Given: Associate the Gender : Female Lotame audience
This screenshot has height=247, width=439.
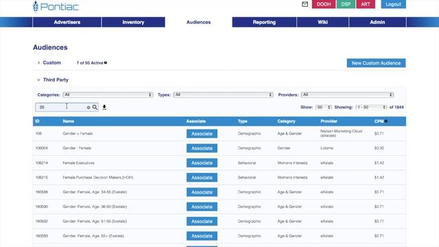Looking at the screenshot, I should click(202, 148).
